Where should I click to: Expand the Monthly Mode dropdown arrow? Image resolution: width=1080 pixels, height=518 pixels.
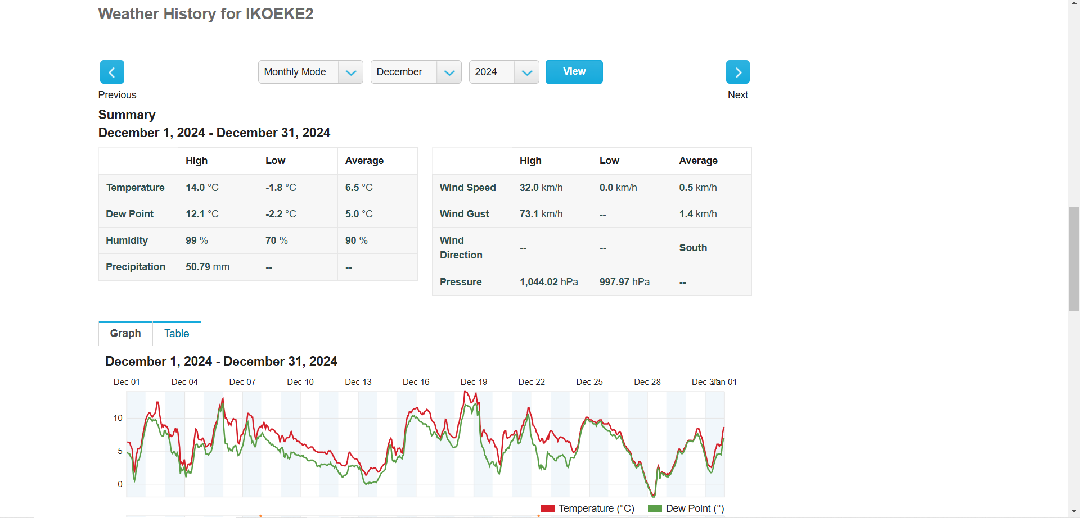350,72
